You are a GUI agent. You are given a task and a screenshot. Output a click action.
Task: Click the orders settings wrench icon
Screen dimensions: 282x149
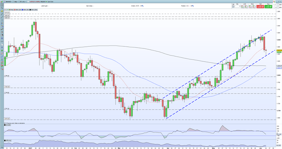point(143,6)
